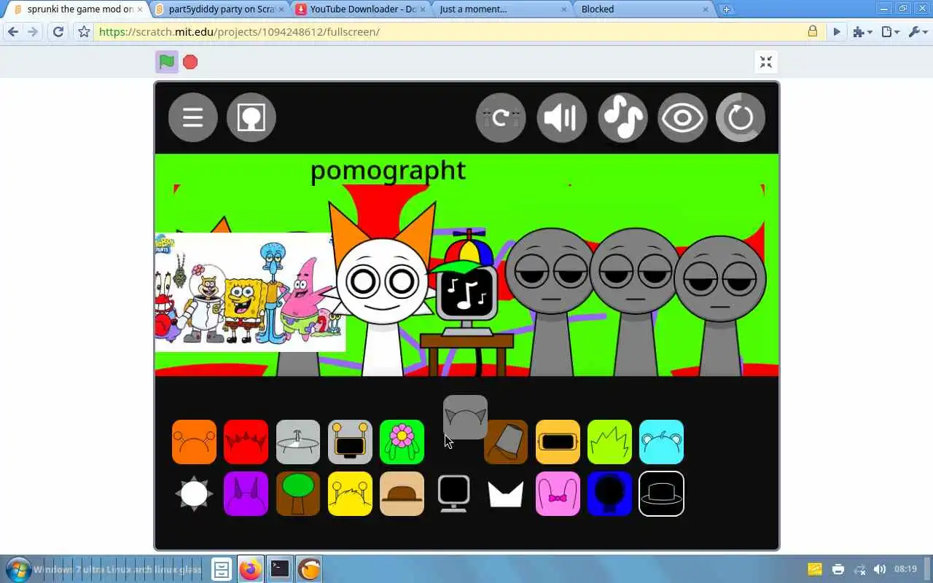Go back in browser history
933x583 pixels.
[x=13, y=32]
